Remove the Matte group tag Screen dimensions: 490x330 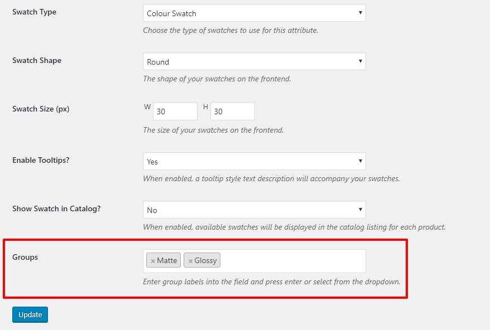click(x=153, y=261)
